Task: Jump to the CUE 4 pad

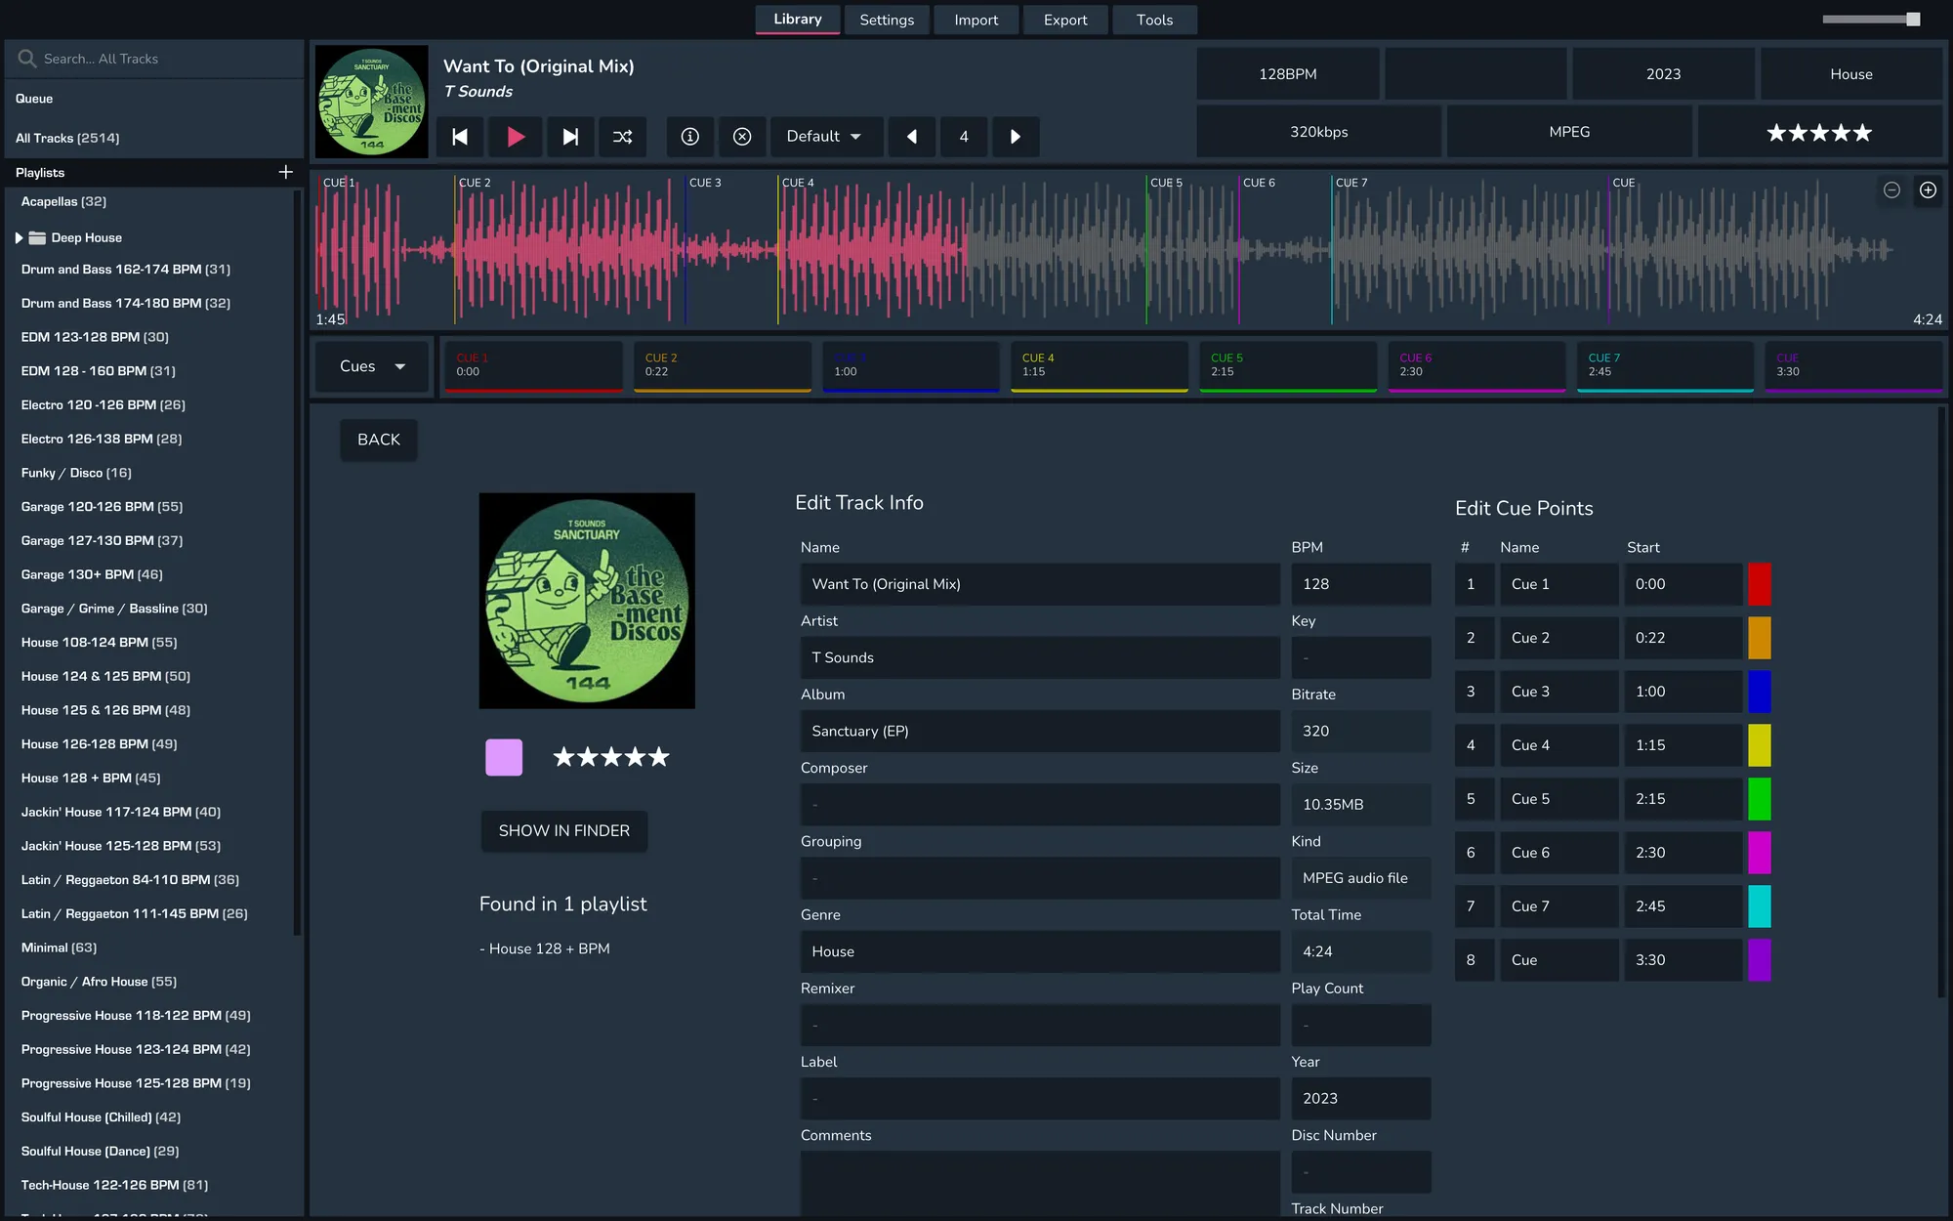Action: click(1098, 366)
